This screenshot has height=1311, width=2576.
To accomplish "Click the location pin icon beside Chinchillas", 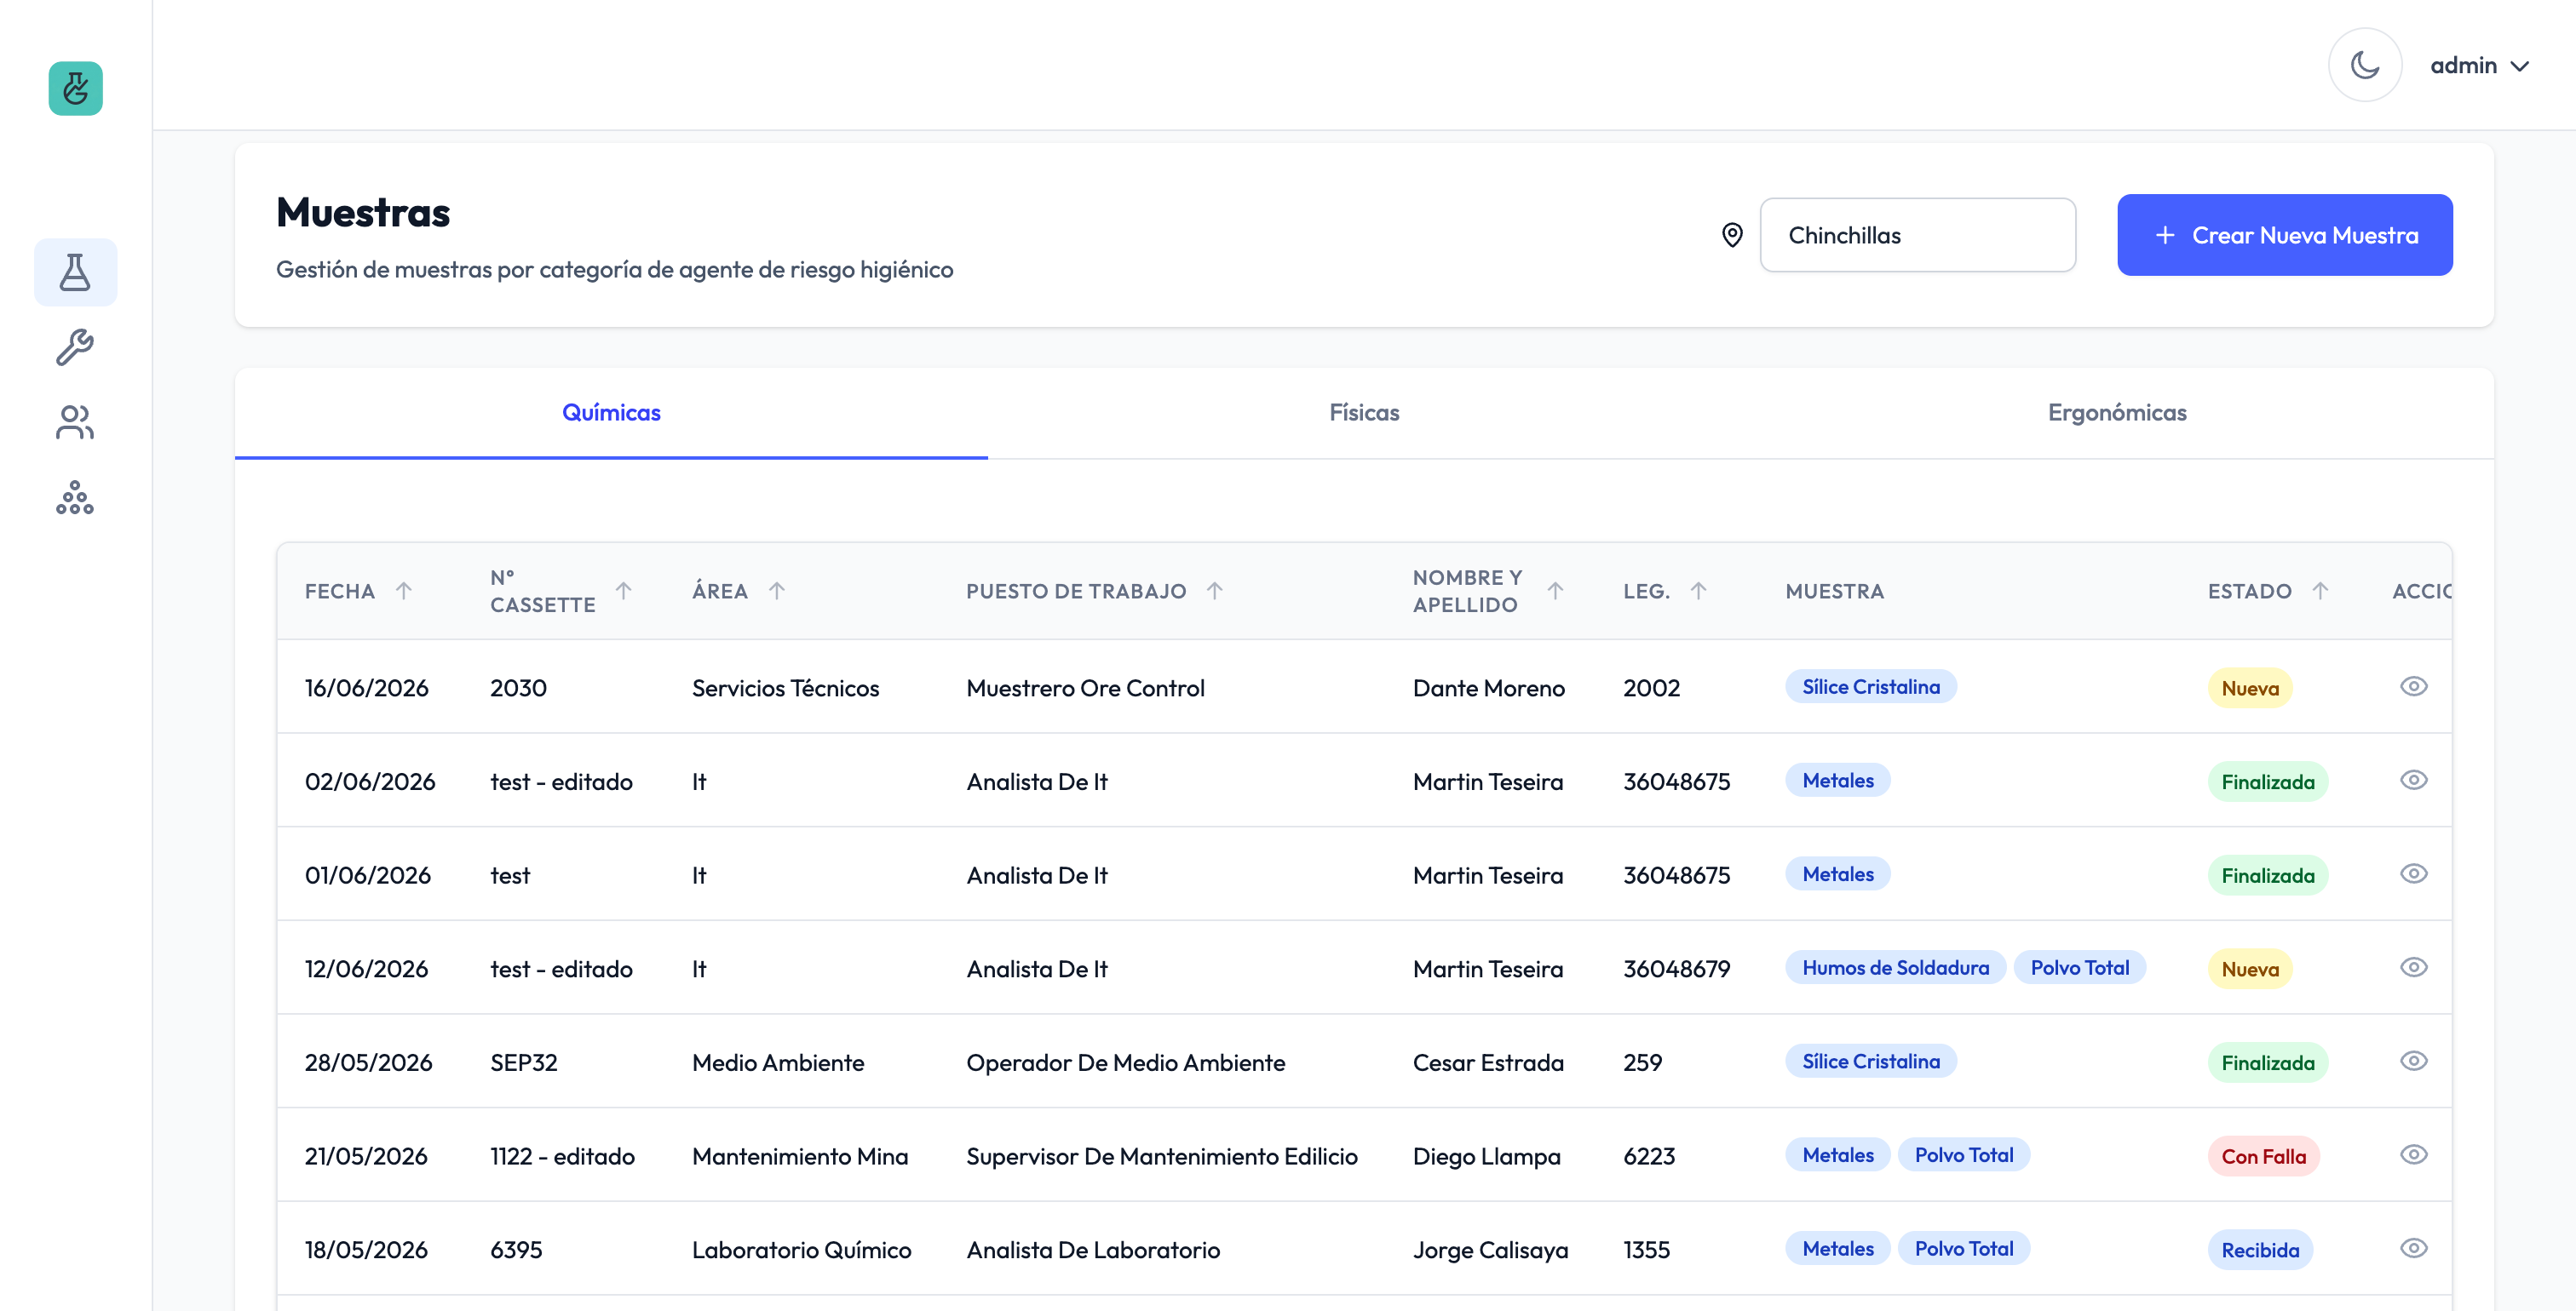I will pyautogui.click(x=1732, y=235).
